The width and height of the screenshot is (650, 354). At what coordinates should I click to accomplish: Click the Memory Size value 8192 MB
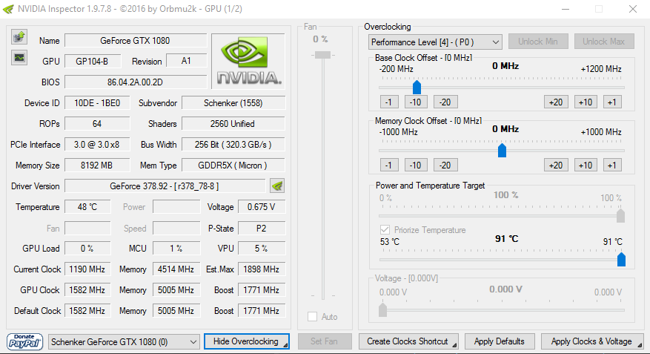point(97,165)
